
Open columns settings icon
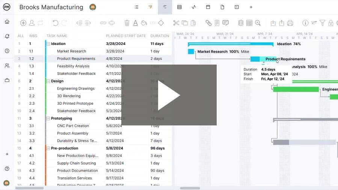click(241, 23)
